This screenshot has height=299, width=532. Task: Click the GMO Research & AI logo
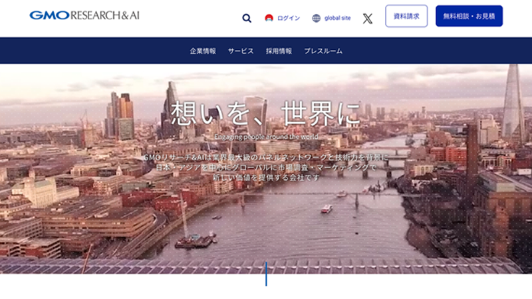[x=84, y=15]
